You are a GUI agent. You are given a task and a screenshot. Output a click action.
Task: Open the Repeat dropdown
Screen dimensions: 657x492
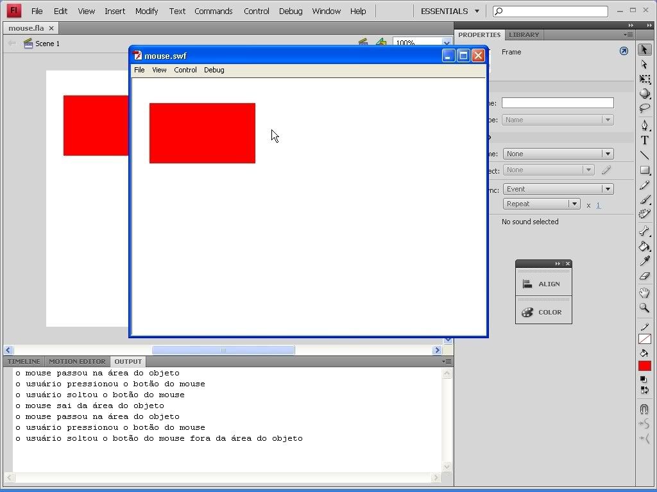542,204
